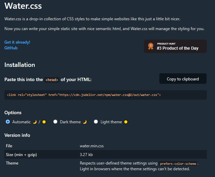Click the sun icon next to Light theme
The height and width of the screenshot is (177, 215).
(126, 122)
